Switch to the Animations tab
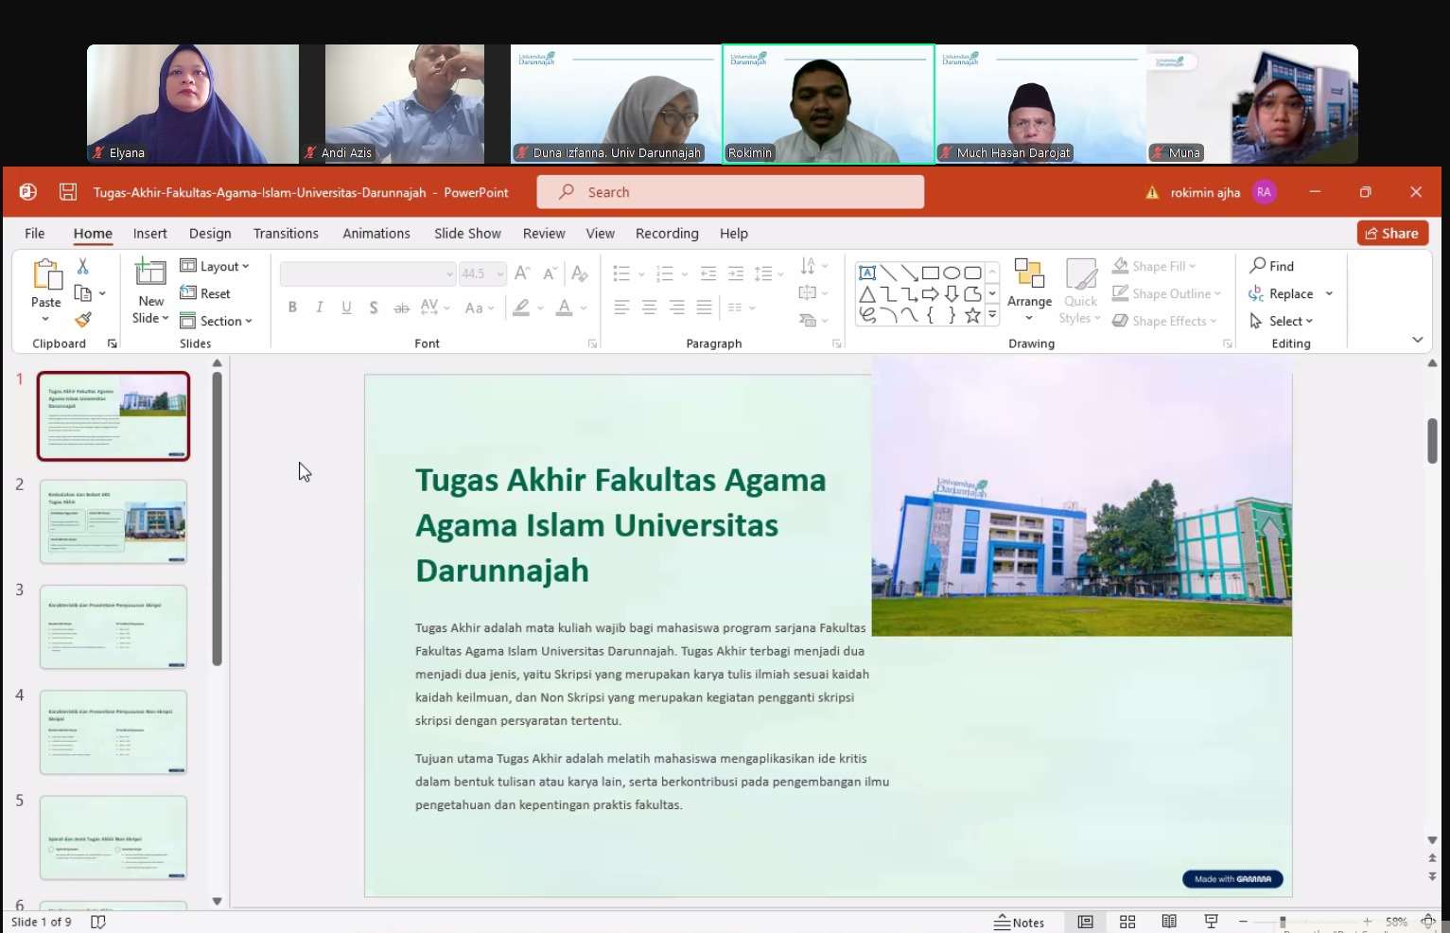 376,233
